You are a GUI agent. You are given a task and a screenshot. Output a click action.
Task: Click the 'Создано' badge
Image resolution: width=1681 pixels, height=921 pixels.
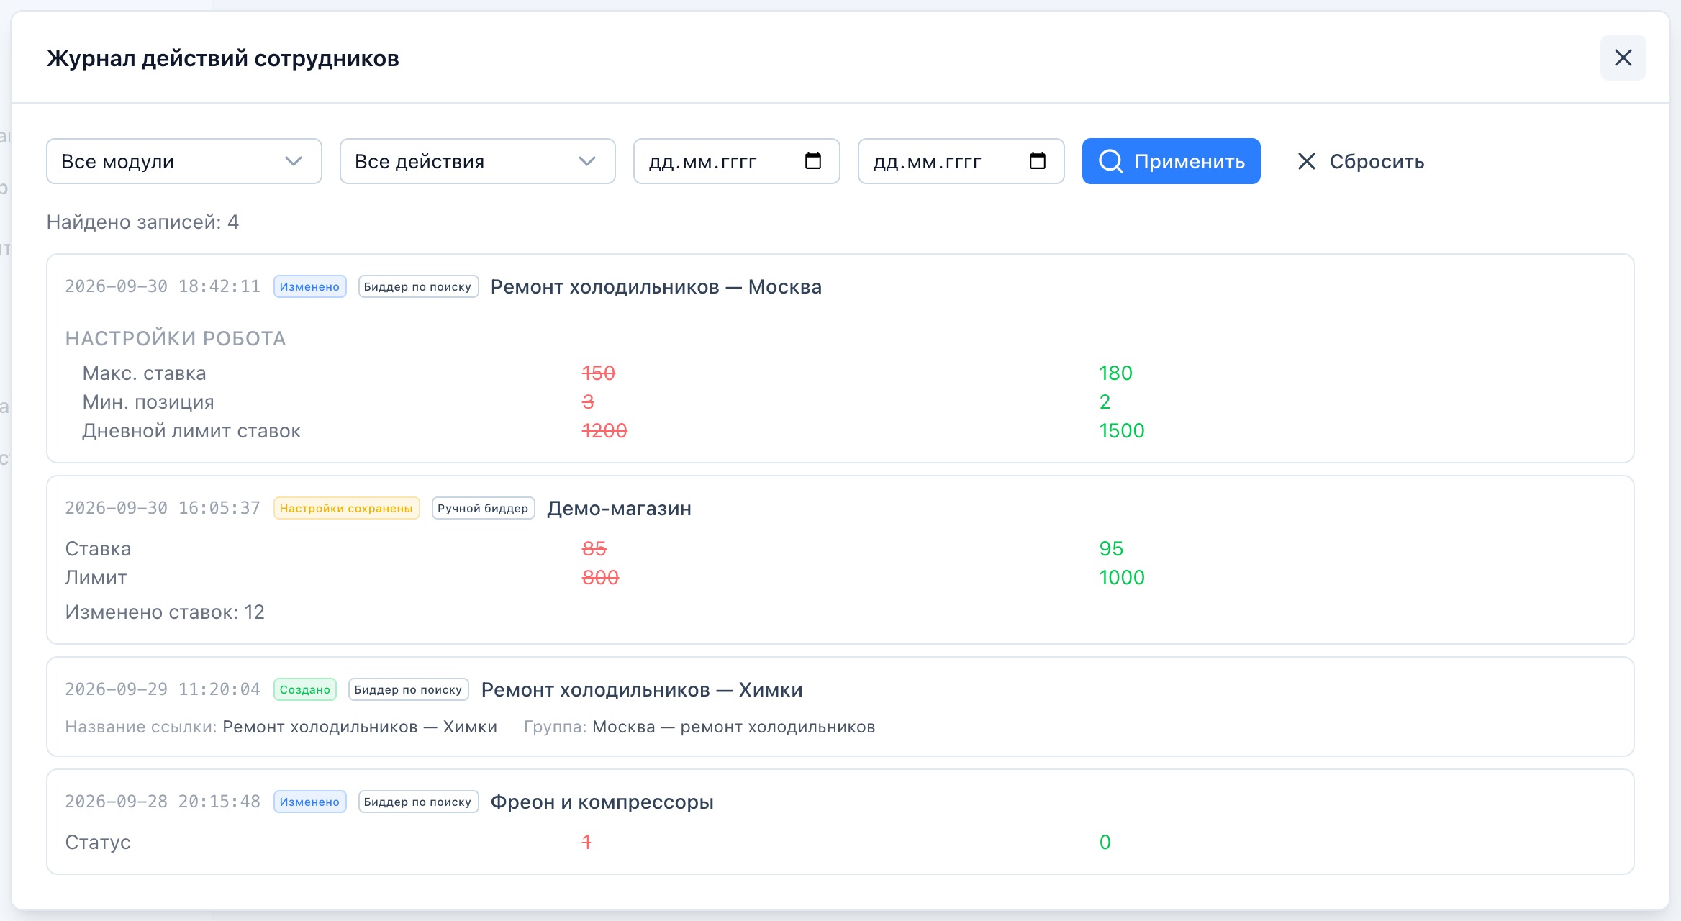[x=305, y=689]
